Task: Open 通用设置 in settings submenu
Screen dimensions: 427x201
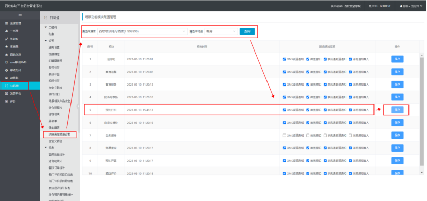Action: point(54,47)
